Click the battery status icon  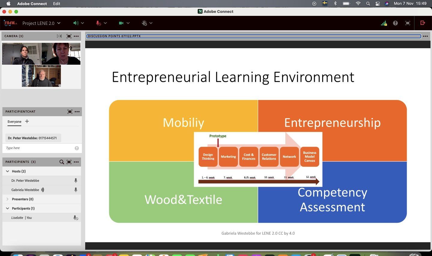pos(346,4)
